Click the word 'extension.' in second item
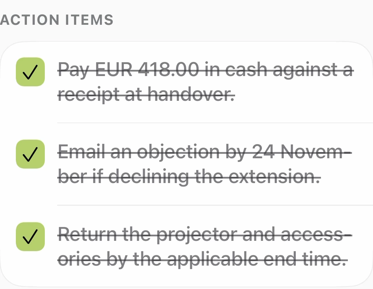 point(274,176)
